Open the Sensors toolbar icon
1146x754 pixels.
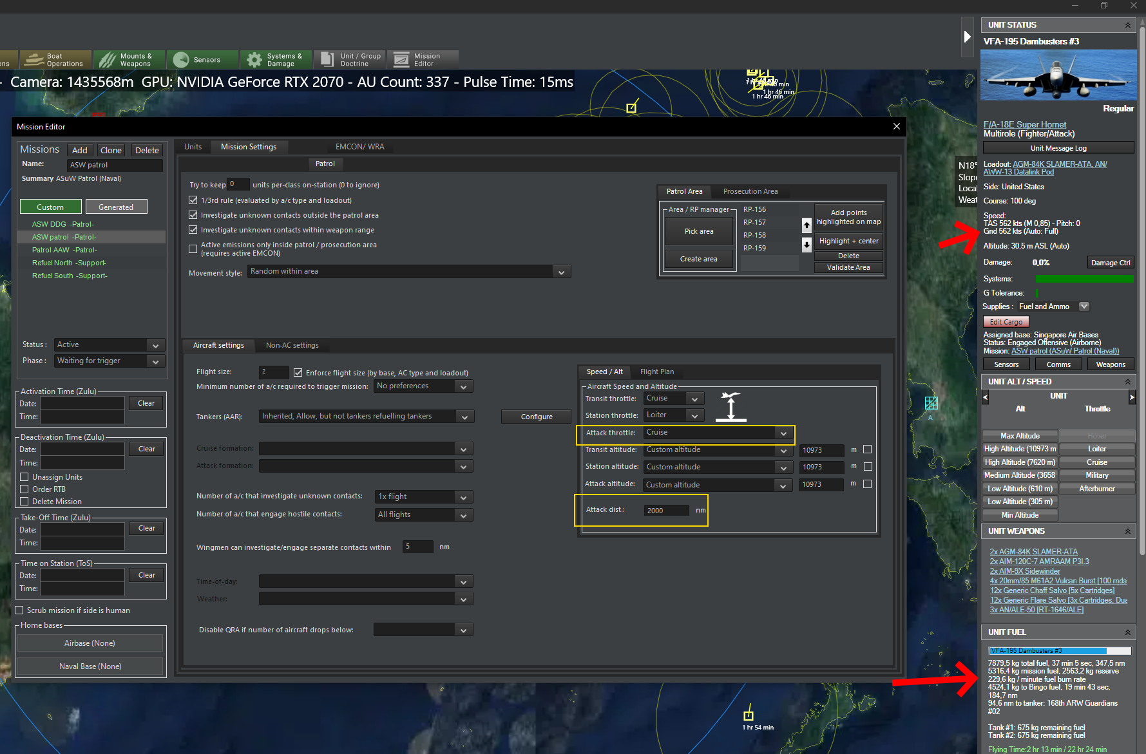[181, 60]
